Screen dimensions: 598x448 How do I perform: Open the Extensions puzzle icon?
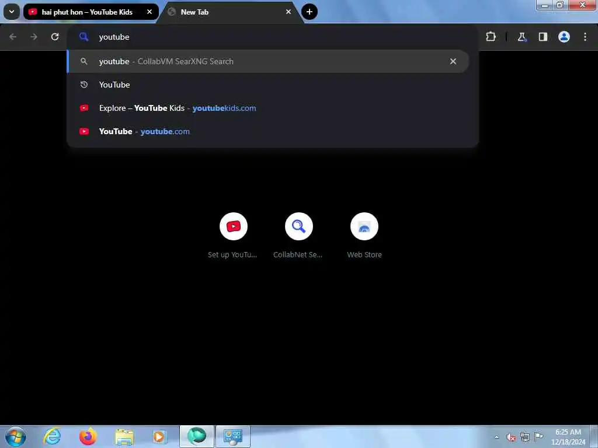(x=491, y=37)
